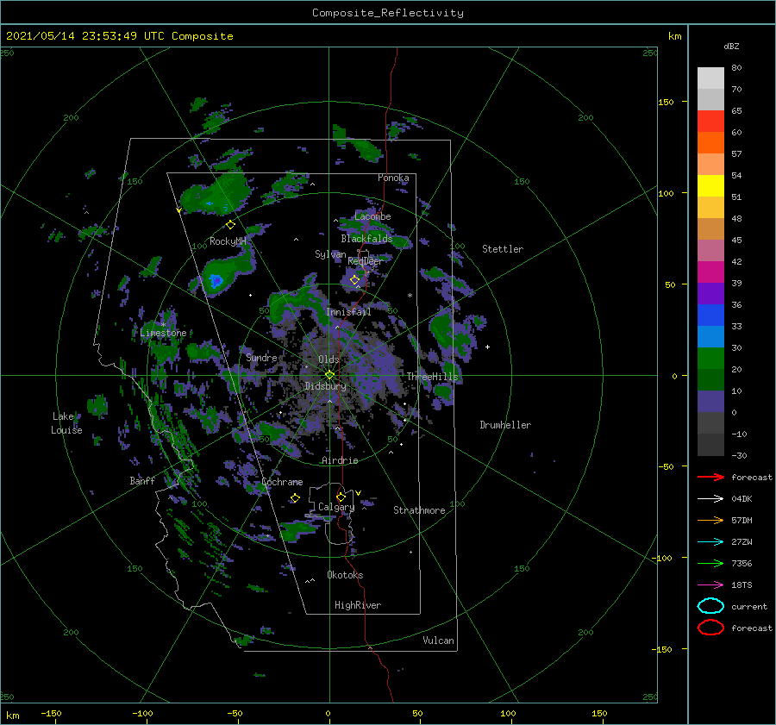This screenshot has height=725, width=776.
Task: Click the yellow diamond marker above RockyMH
Action: (x=230, y=225)
